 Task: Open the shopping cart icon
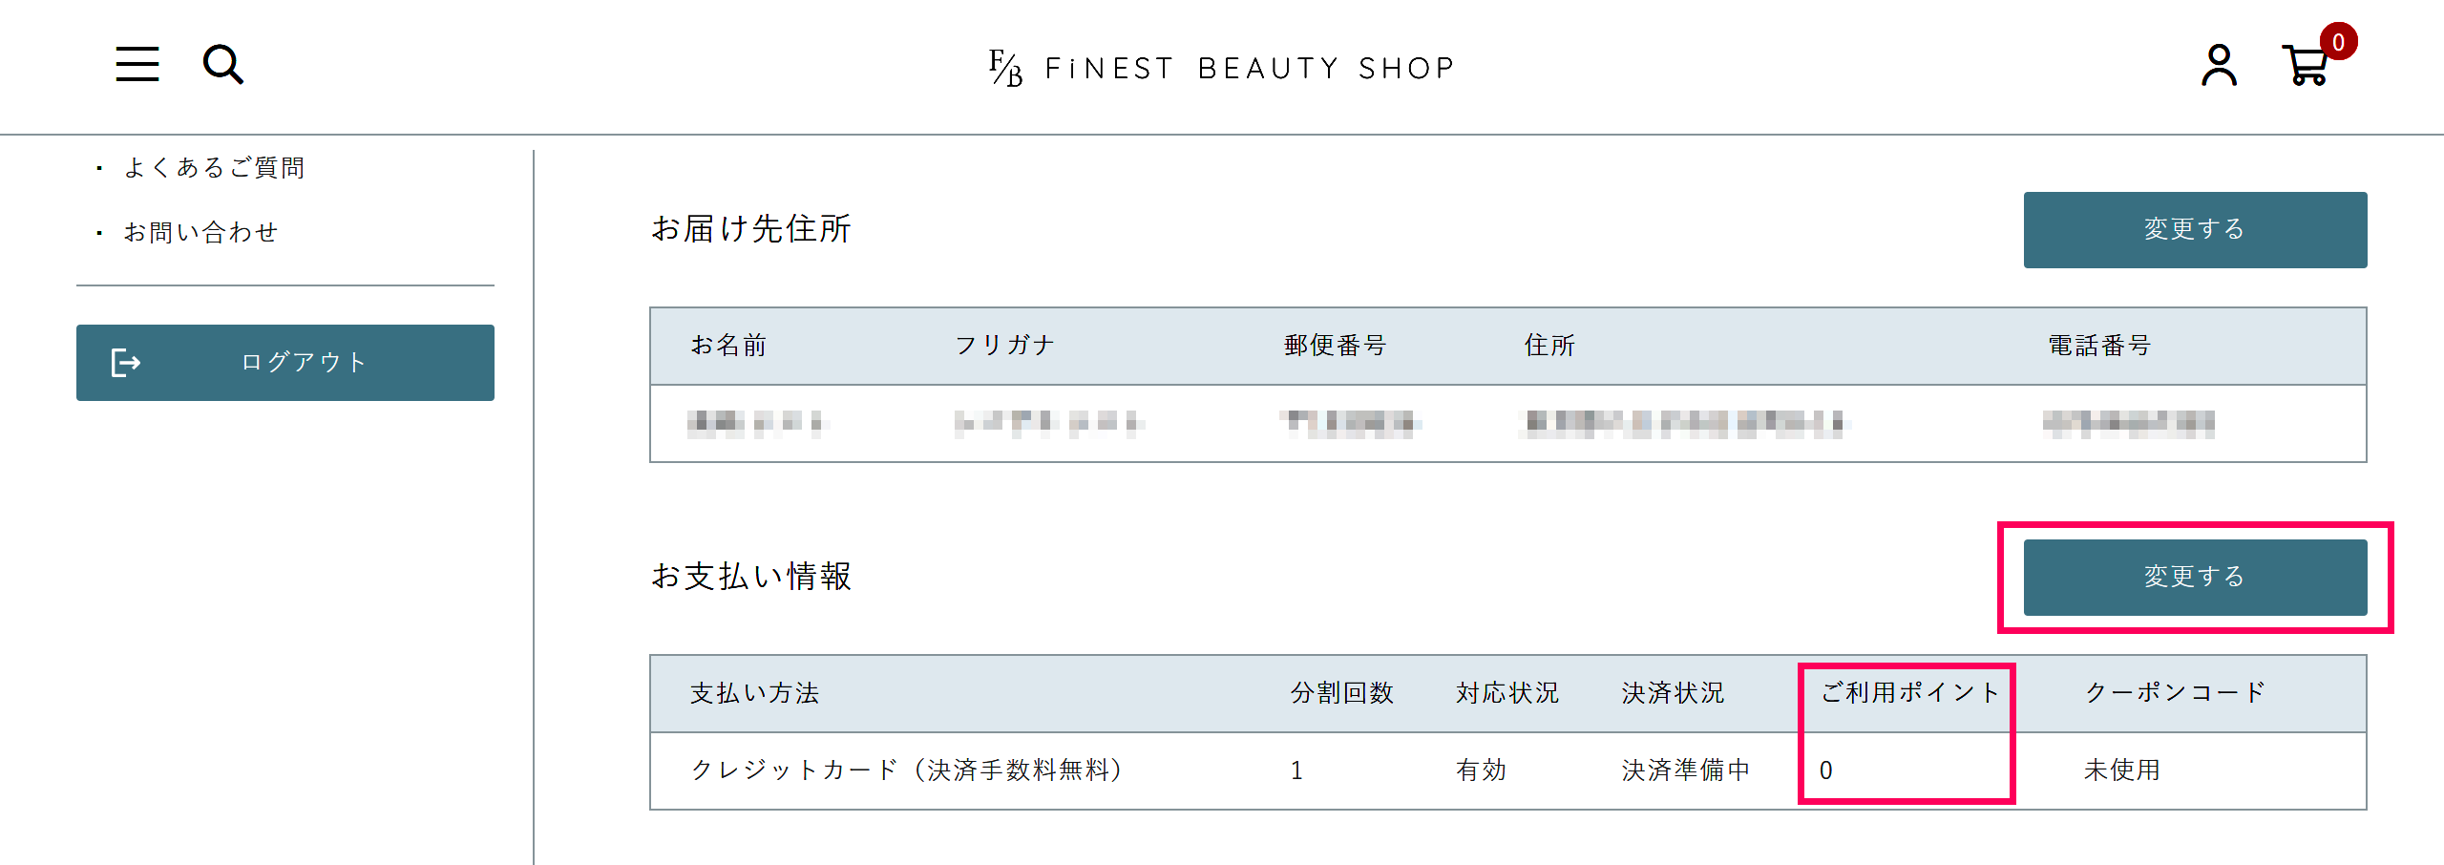coord(2305,67)
